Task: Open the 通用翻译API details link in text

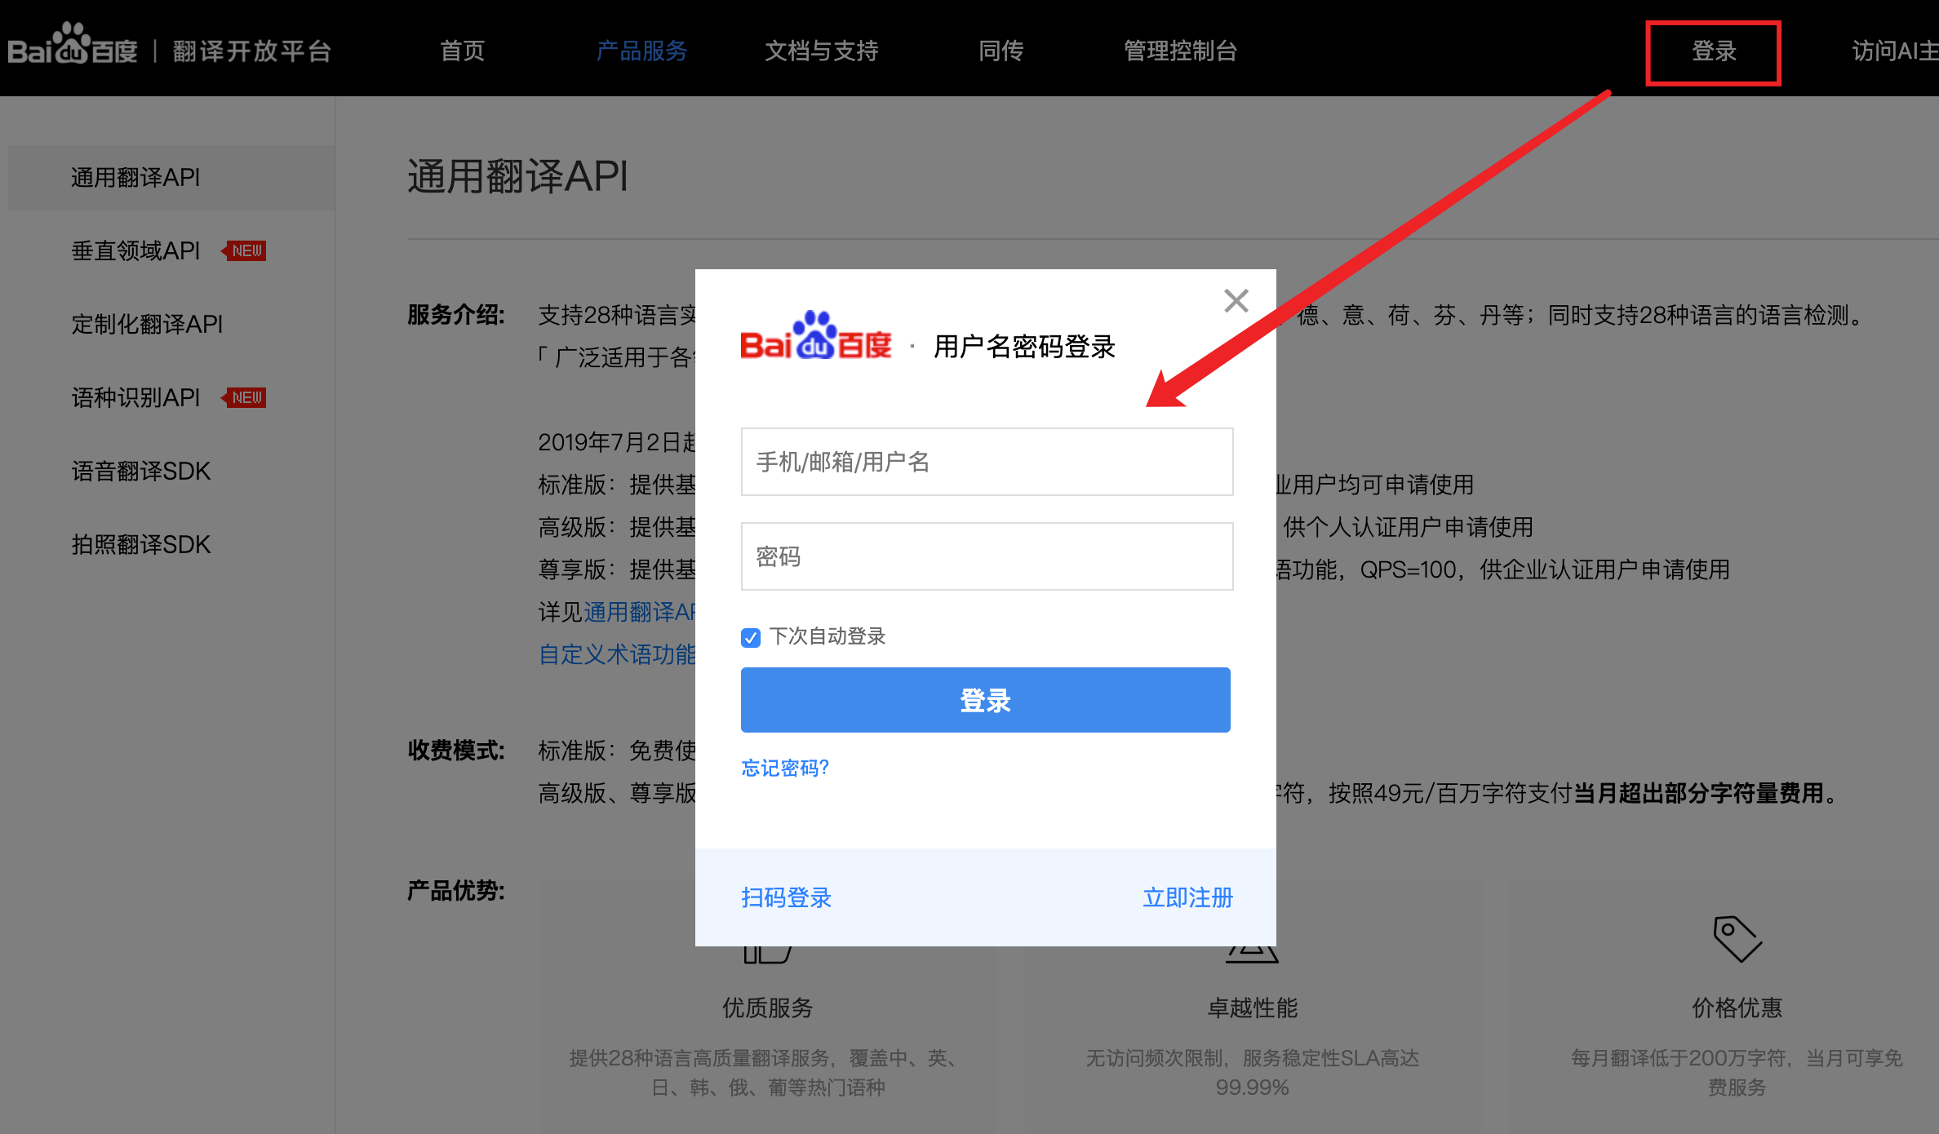Action: [639, 612]
